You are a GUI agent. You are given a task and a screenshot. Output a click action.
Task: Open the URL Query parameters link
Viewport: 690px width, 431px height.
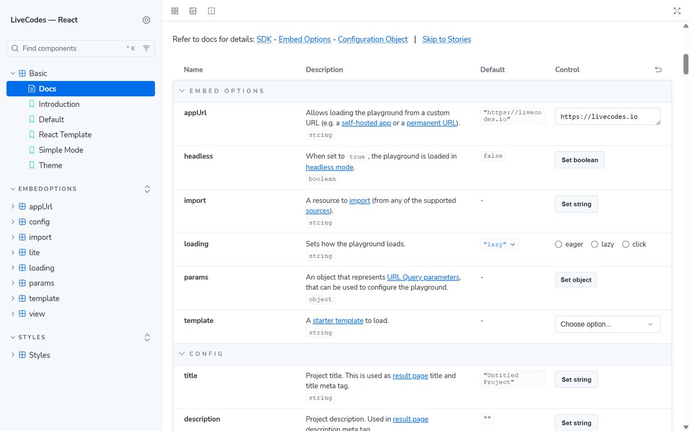coord(423,277)
